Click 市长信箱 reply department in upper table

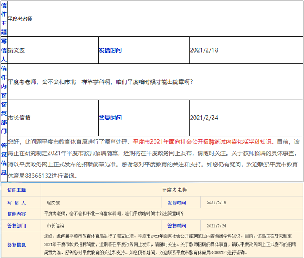(x=19, y=118)
